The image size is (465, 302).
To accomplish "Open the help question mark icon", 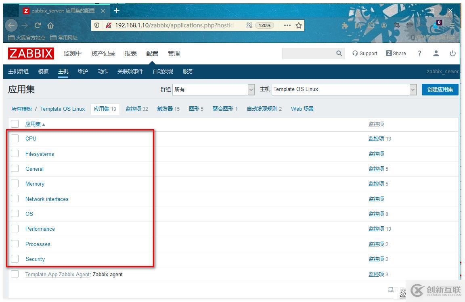I will point(419,54).
